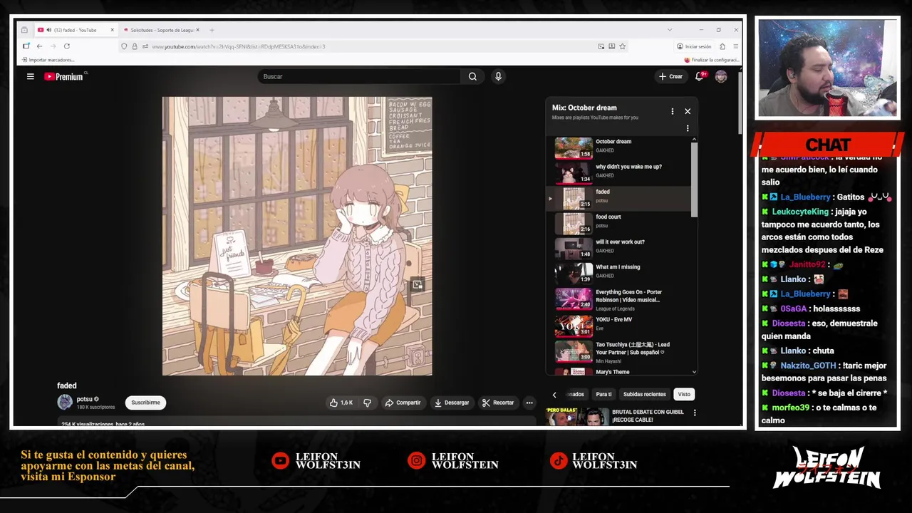Viewport: 912px width, 513px height.
Task: Select the Visto chip
Action: tap(684, 394)
